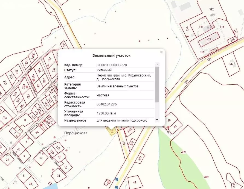Screen dimensions: 244x189
Task: Click the village label Порськокова on the map
Action: [x=76, y=133]
